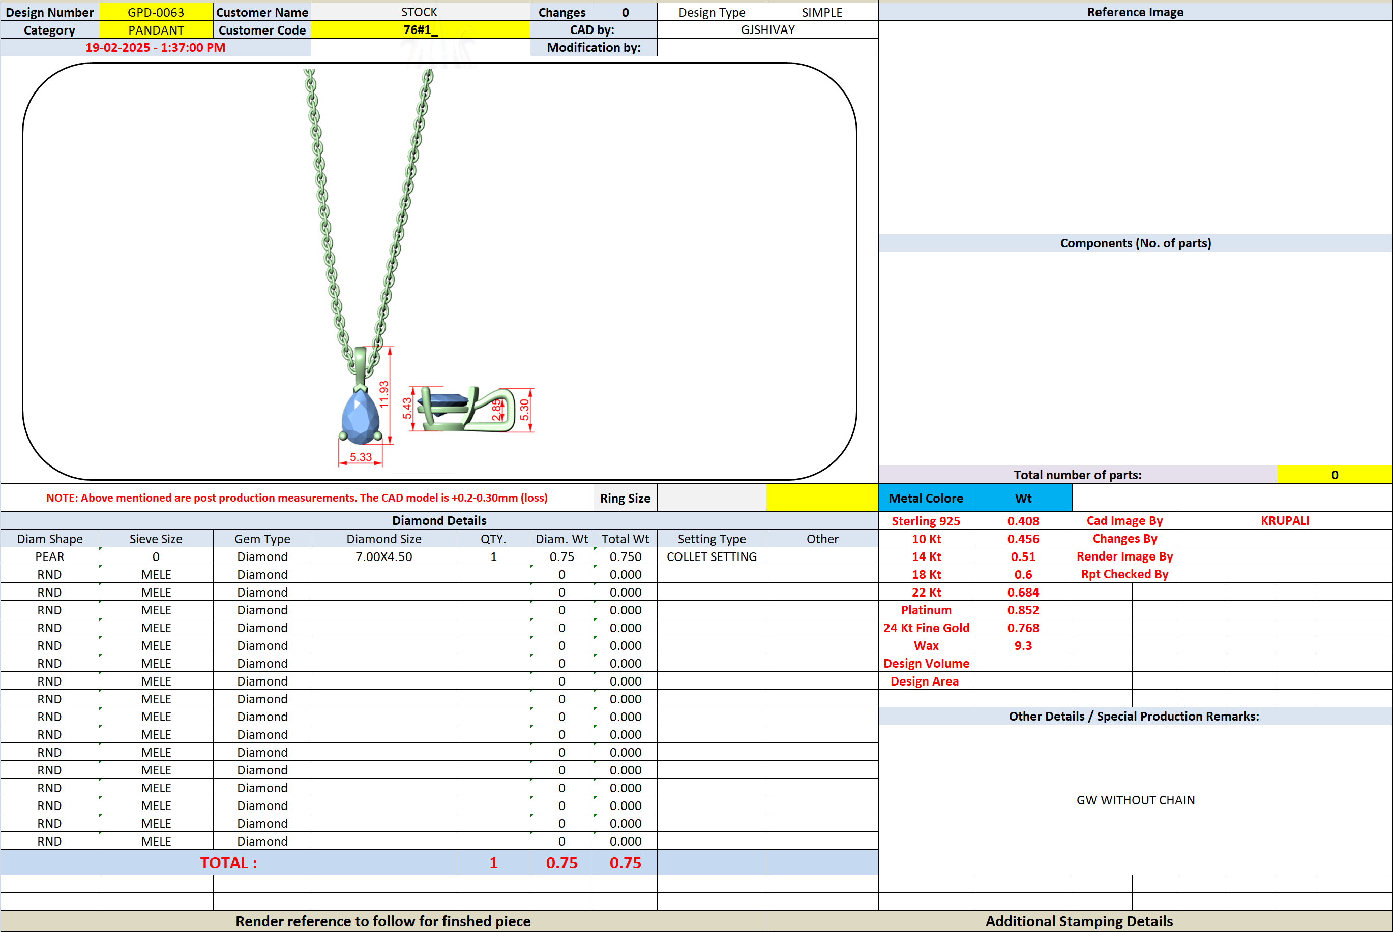Click the 24 Kt Fine Gold weight 0.768
Viewport: 1393px width, 932px height.
point(1023,628)
